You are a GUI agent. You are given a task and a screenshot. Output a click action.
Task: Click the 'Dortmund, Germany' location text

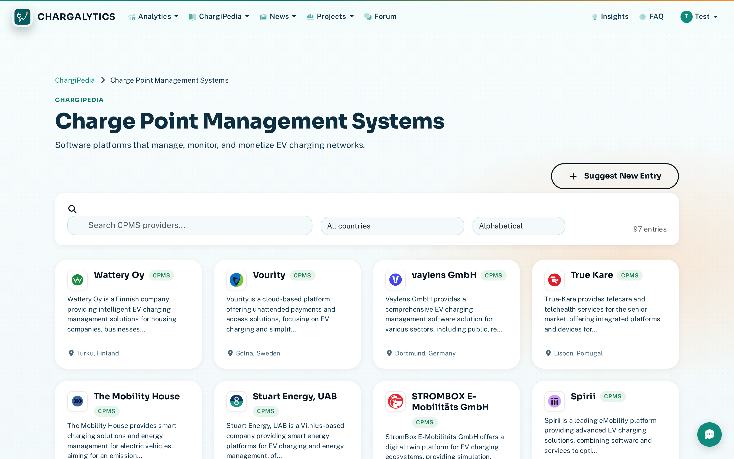425,353
